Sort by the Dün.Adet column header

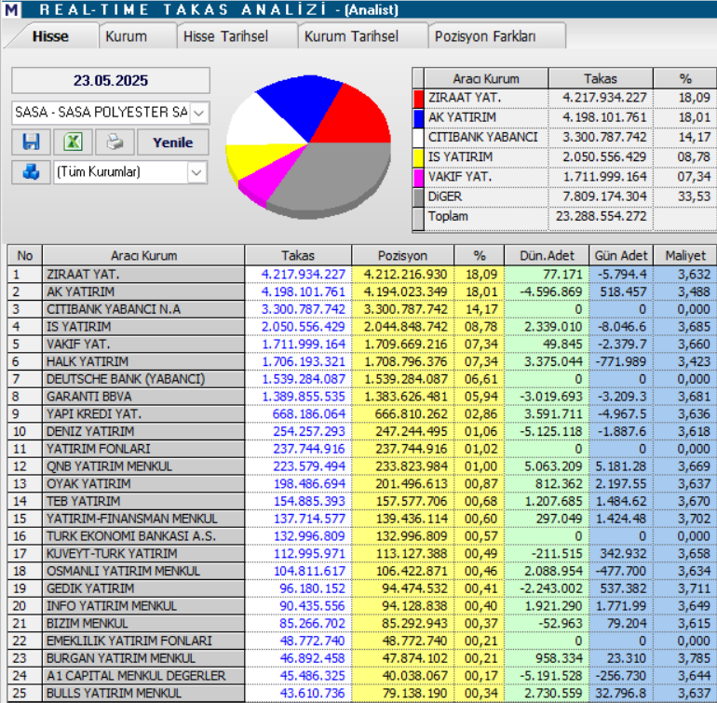(x=547, y=256)
